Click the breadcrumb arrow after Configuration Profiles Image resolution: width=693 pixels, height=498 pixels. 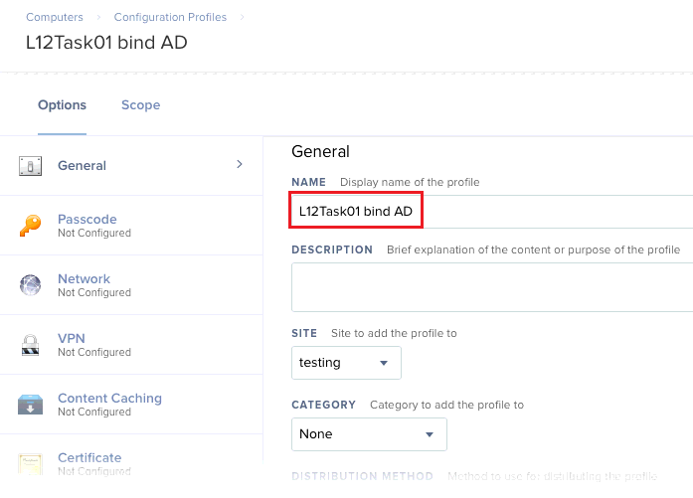click(x=242, y=17)
